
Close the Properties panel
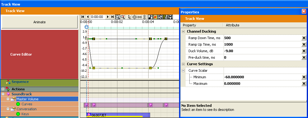pyautogui.click(x=304, y=11)
